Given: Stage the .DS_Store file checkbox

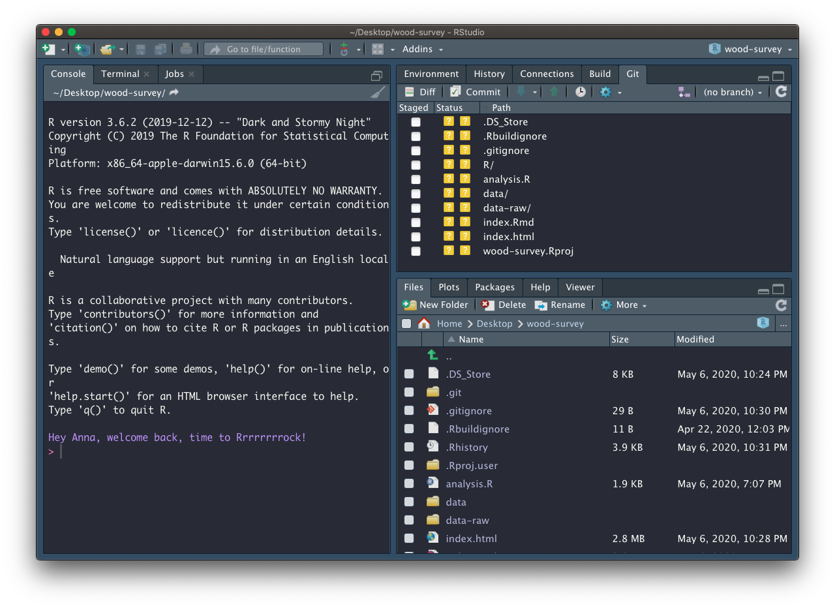Looking at the screenshot, I should point(416,122).
